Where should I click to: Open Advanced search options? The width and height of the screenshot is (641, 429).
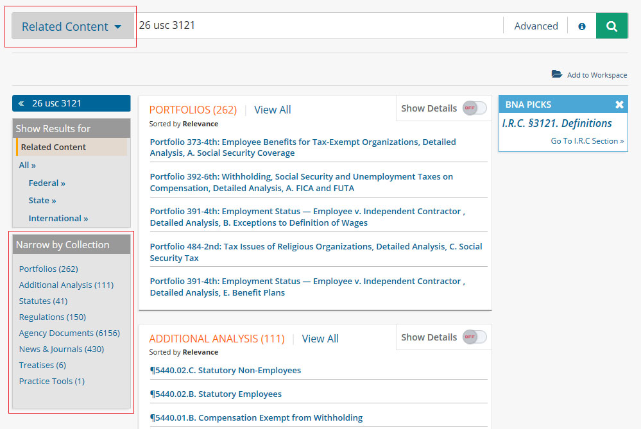tap(536, 26)
